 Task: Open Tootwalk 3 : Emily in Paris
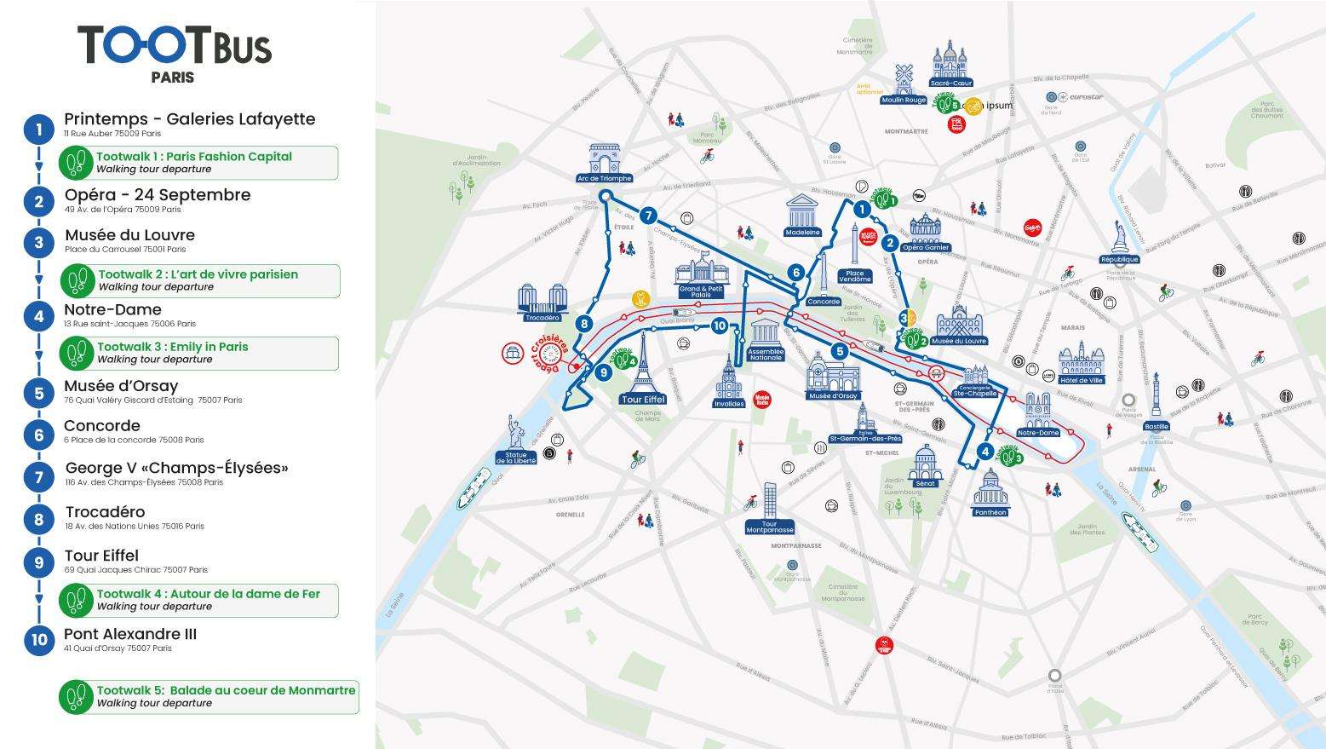[198, 353]
